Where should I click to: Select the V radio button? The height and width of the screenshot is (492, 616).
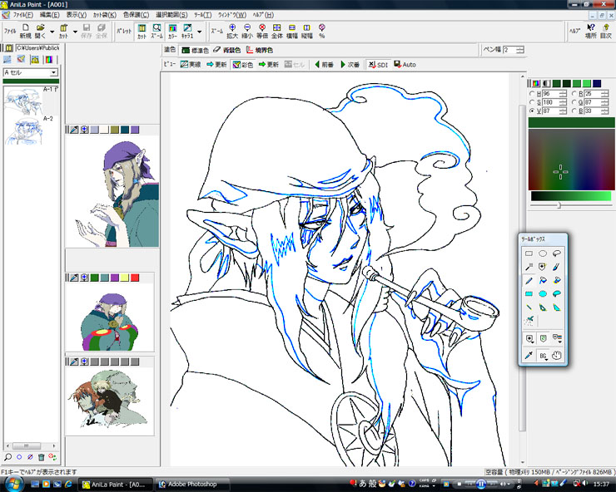[532, 111]
